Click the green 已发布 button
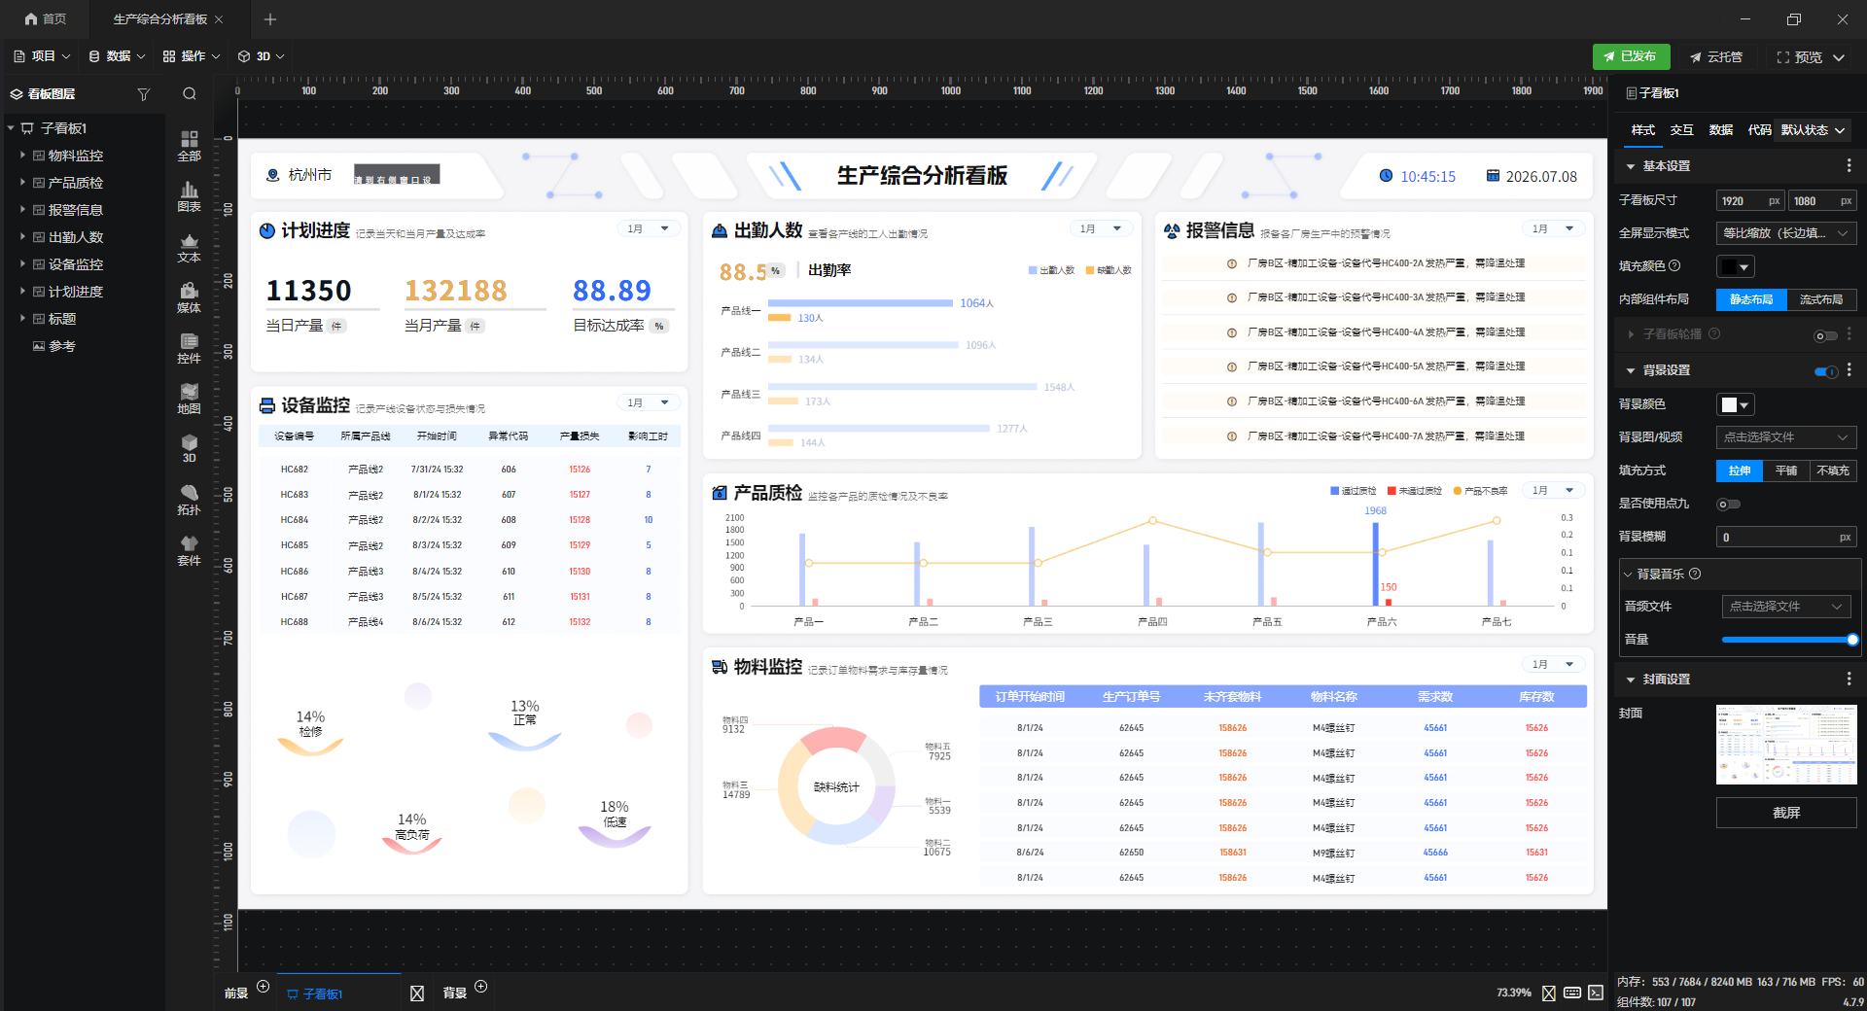The height and width of the screenshot is (1011, 1867). [x=1631, y=56]
